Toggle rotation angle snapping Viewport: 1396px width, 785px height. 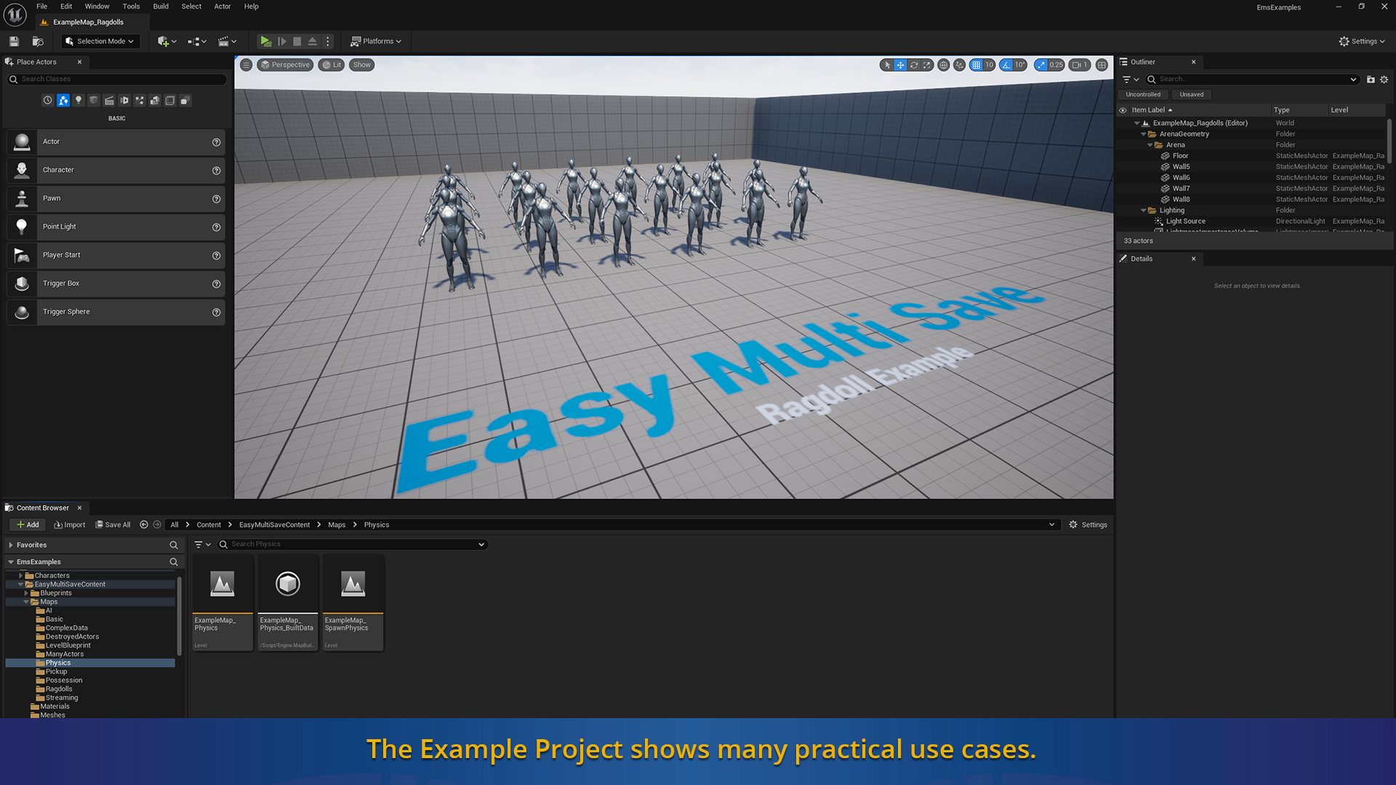tap(1006, 65)
